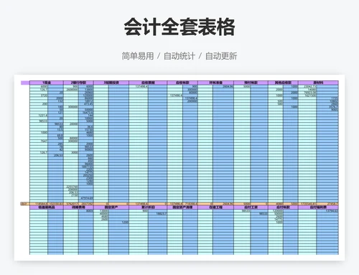Select the 应收票据 column header
This screenshot has width=359, height=275.
(x=148, y=83)
